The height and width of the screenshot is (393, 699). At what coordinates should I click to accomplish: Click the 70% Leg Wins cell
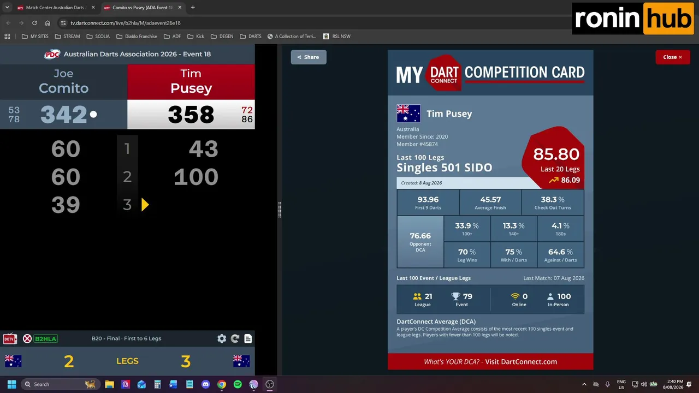tap(467, 255)
